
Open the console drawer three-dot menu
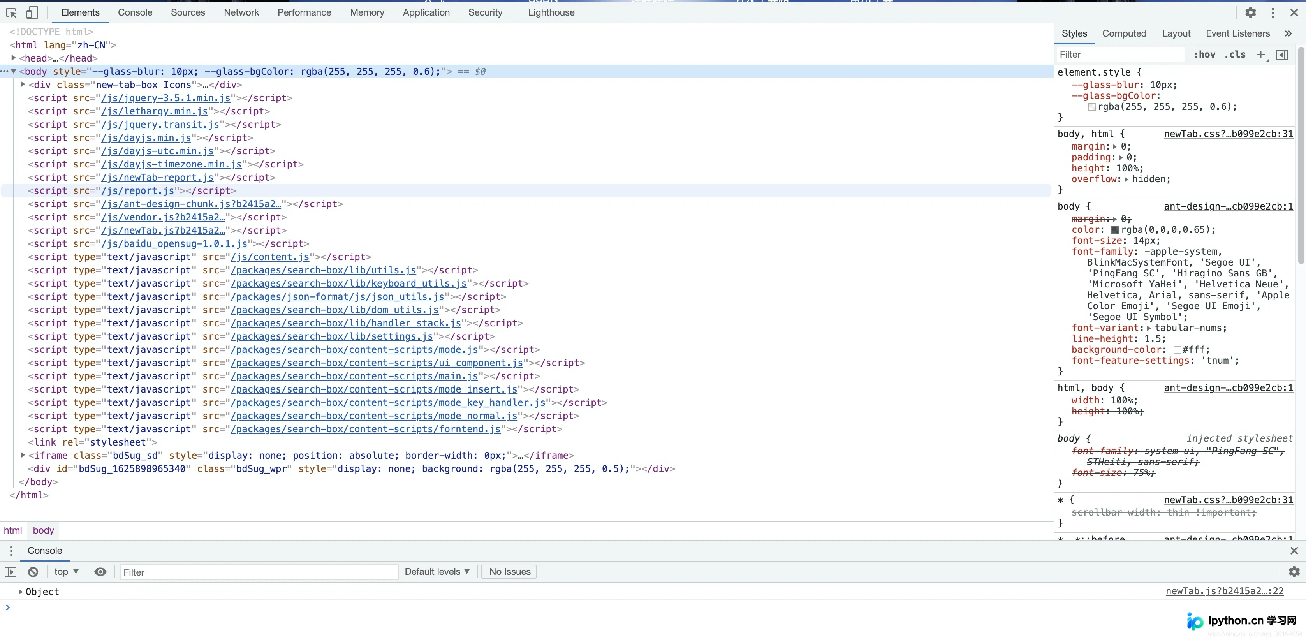click(x=11, y=551)
